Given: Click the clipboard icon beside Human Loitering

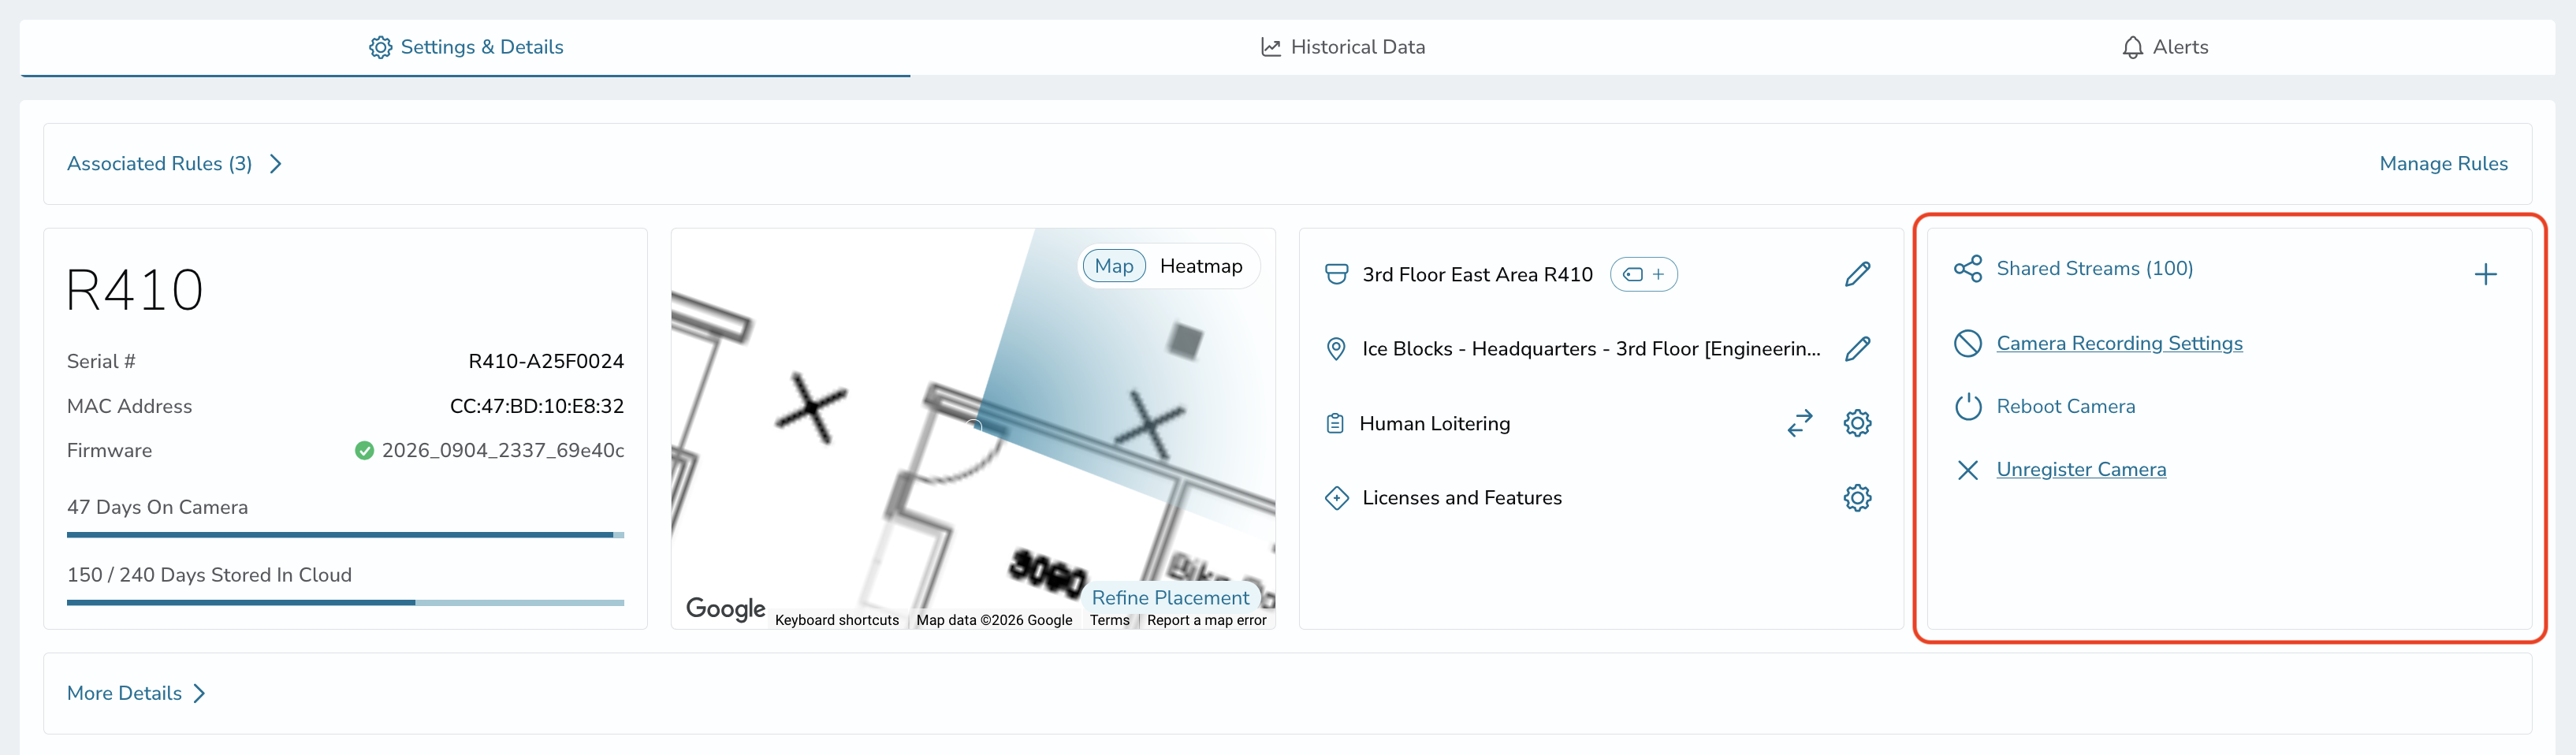Looking at the screenshot, I should coord(1335,424).
